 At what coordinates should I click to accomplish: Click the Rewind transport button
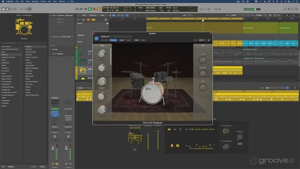tap(77, 9)
